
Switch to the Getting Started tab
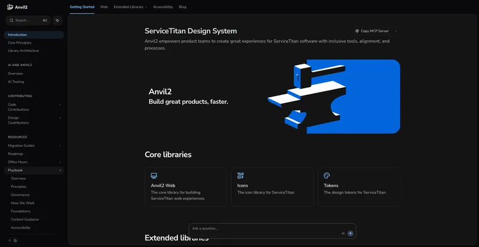82,7
